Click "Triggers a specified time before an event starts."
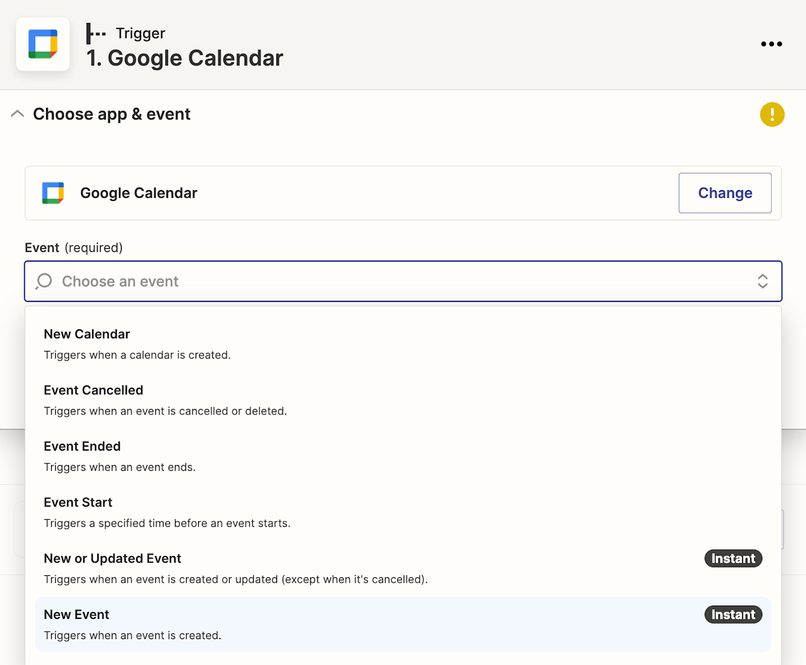 (167, 523)
